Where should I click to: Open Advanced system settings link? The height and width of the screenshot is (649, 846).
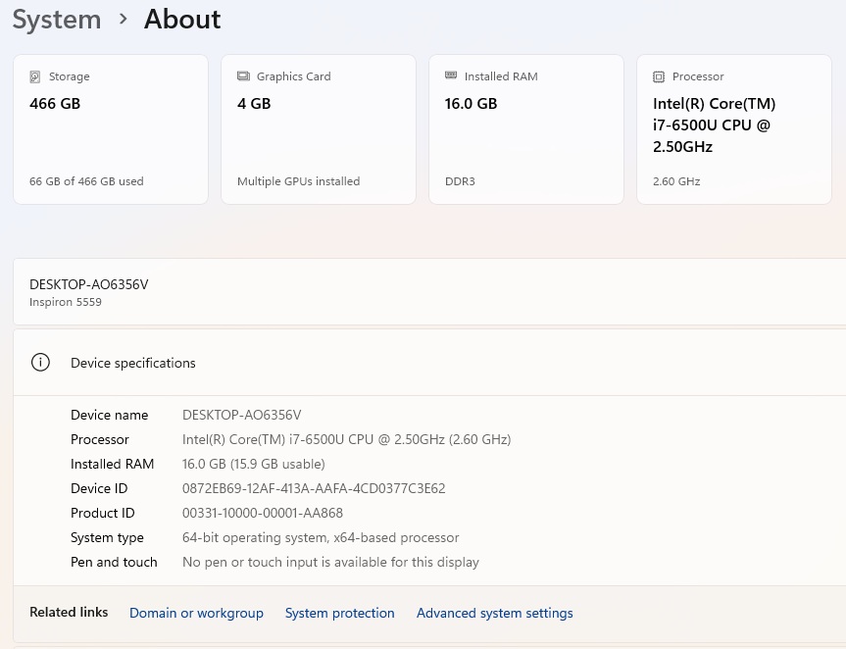pyautogui.click(x=495, y=613)
